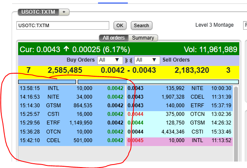Select the CSTI 16,000 buy order
The image size is (247, 168).
click(x=72, y=114)
